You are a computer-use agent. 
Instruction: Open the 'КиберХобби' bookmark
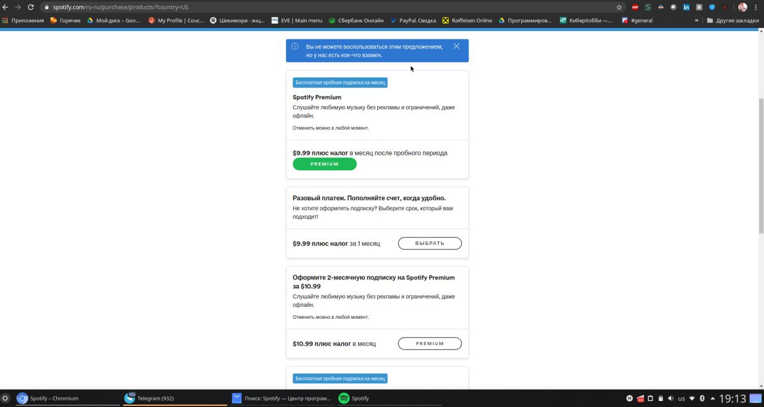pyautogui.click(x=586, y=20)
